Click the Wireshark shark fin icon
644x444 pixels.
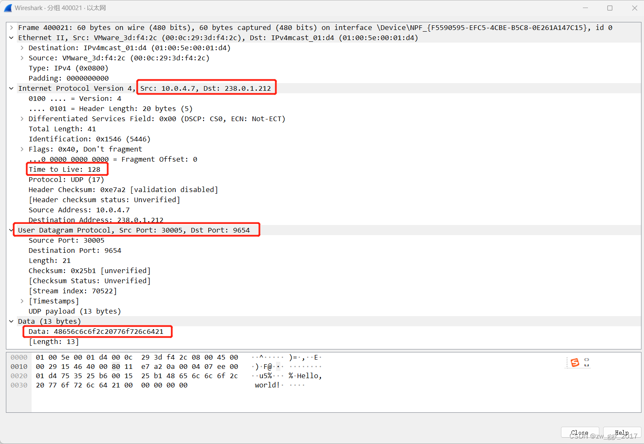click(8, 8)
